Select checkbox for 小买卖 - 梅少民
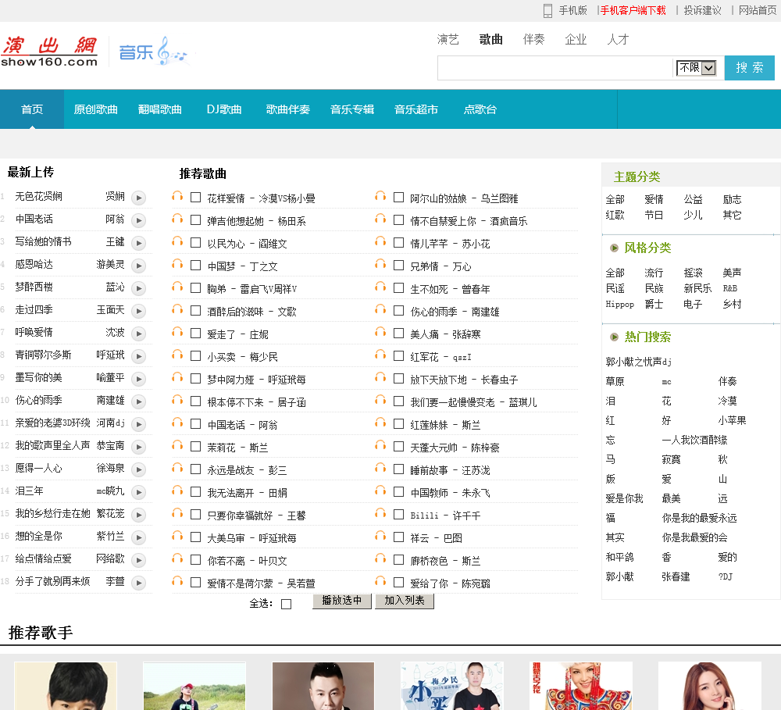Screen dimensions: 781x710 pos(196,355)
